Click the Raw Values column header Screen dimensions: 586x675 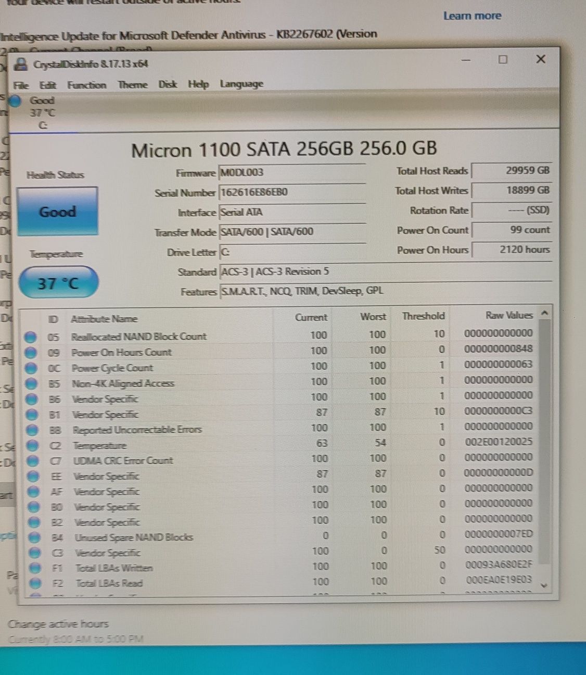pyautogui.click(x=509, y=315)
